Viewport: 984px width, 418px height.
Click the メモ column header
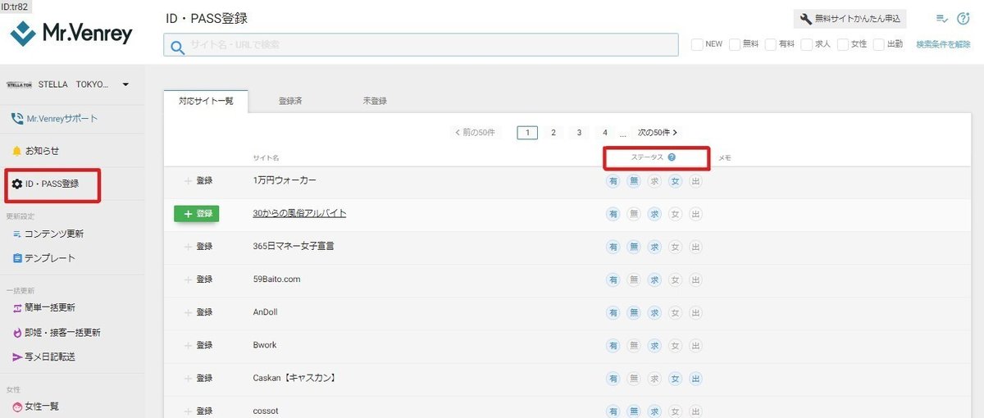pyautogui.click(x=725, y=157)
